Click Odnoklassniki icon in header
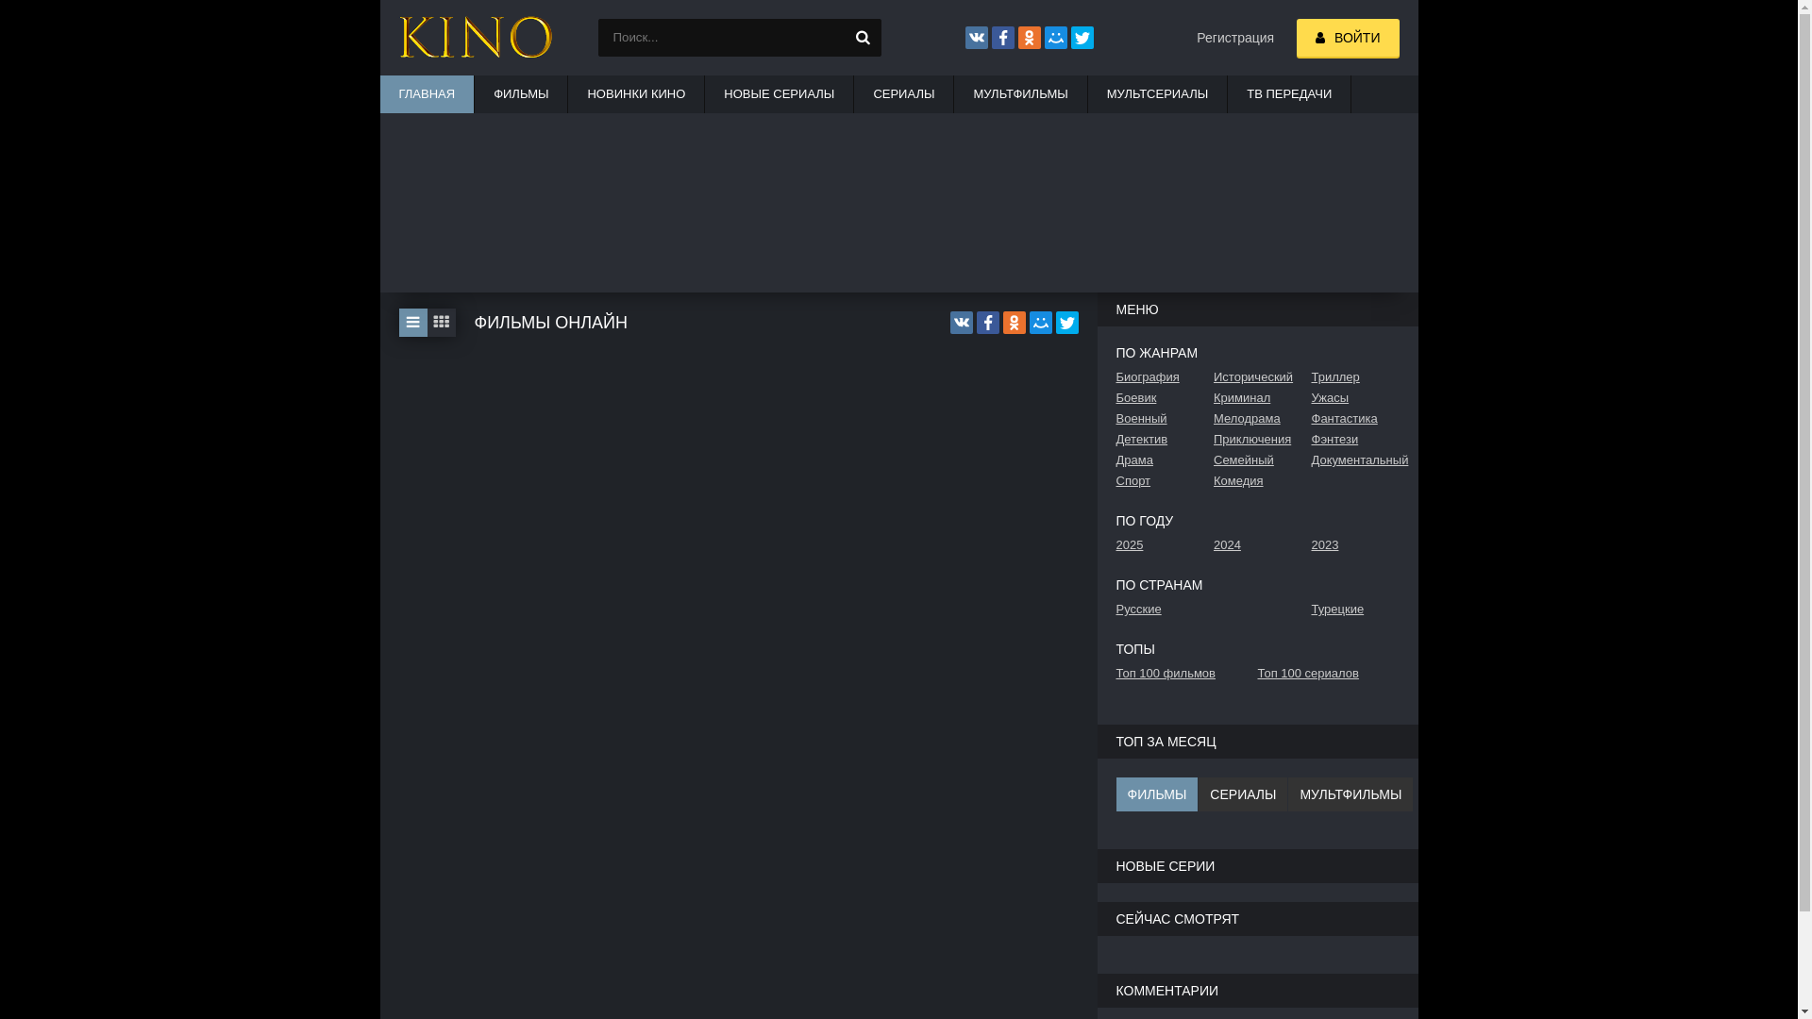 pyautogui.click(x=1029, y=38)
